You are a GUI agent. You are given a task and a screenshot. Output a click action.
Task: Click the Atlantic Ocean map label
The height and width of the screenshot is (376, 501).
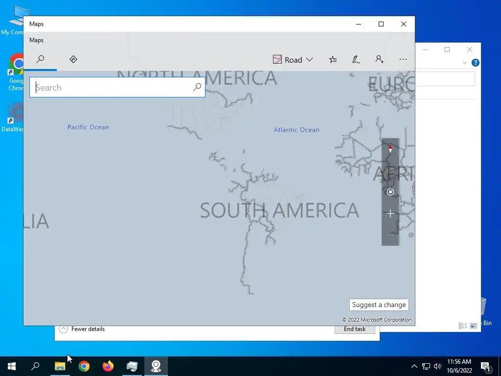pyautogui.click(x=296, y=130)
